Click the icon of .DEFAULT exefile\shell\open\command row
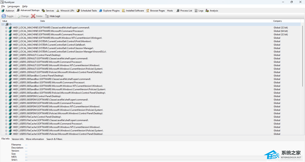The image size is (305, 162). pos(10,58)
